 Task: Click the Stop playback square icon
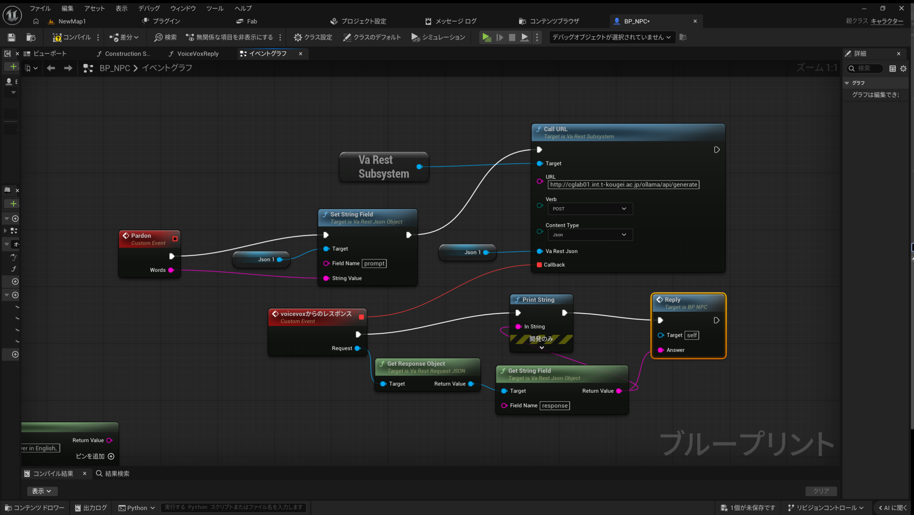pos(512,37)
